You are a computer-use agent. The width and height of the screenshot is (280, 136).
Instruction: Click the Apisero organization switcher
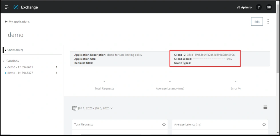(244, 7)
